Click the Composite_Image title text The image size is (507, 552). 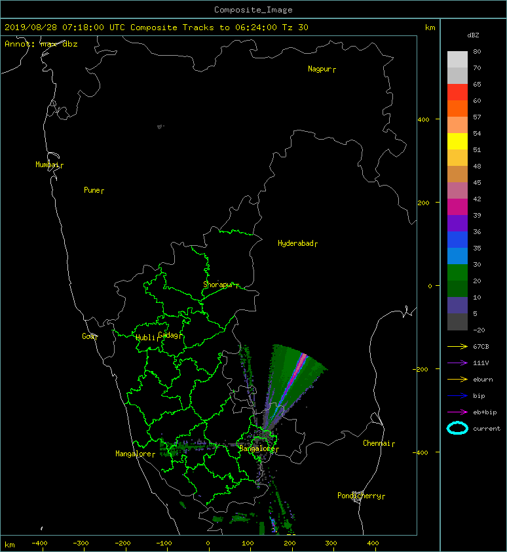click(254, 10)
